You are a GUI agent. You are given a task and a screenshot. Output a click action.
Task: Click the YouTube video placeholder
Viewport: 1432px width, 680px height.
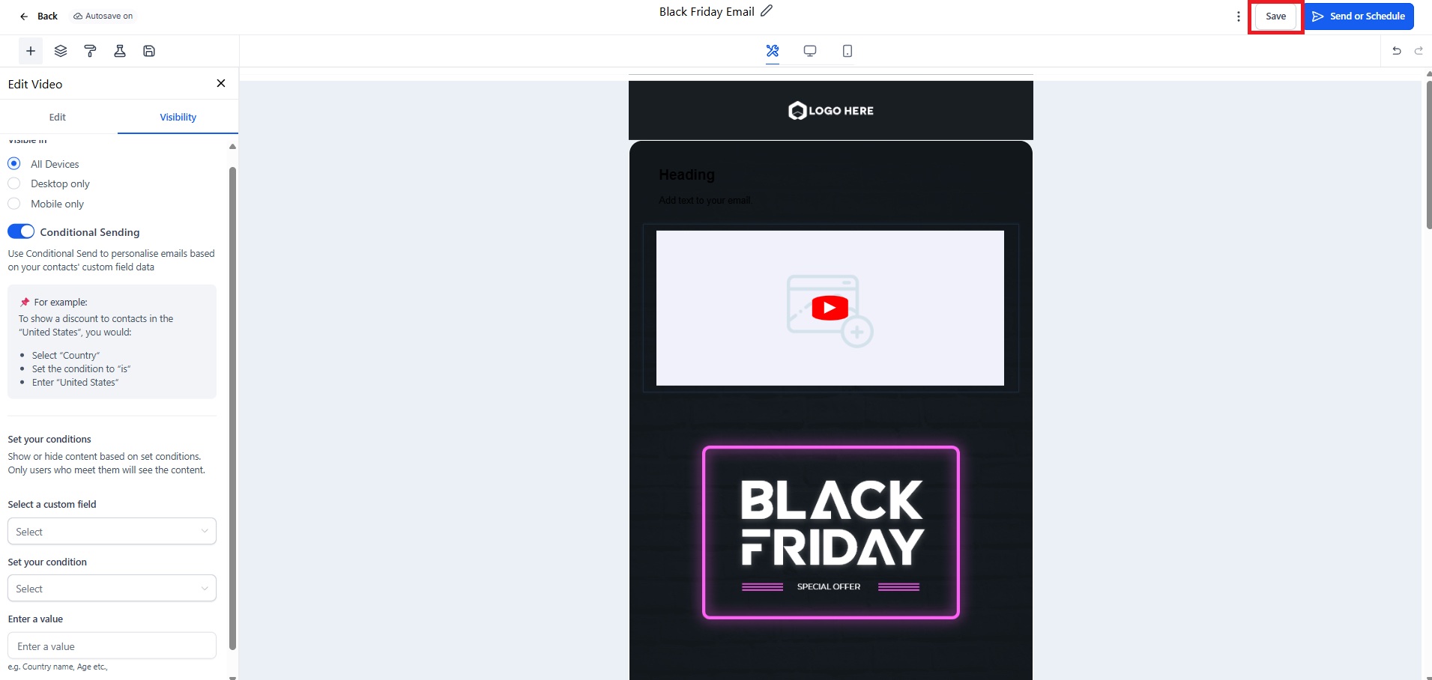830,308
